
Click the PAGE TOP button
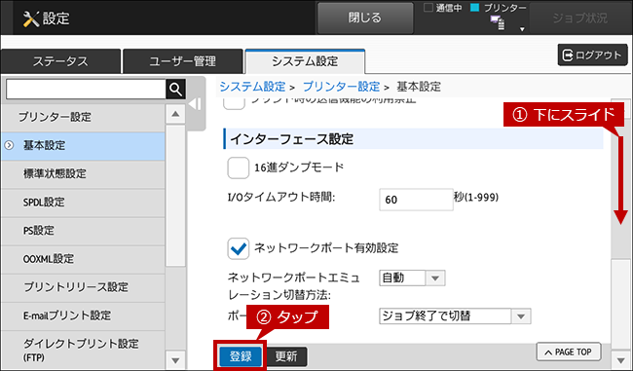[569, 352]
